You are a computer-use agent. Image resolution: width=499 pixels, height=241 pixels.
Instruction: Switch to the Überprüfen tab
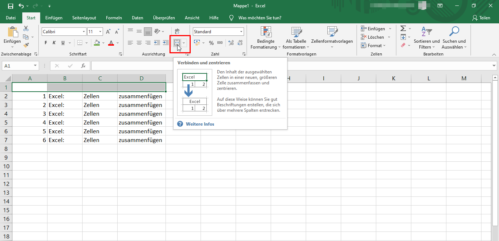[164, 18]
